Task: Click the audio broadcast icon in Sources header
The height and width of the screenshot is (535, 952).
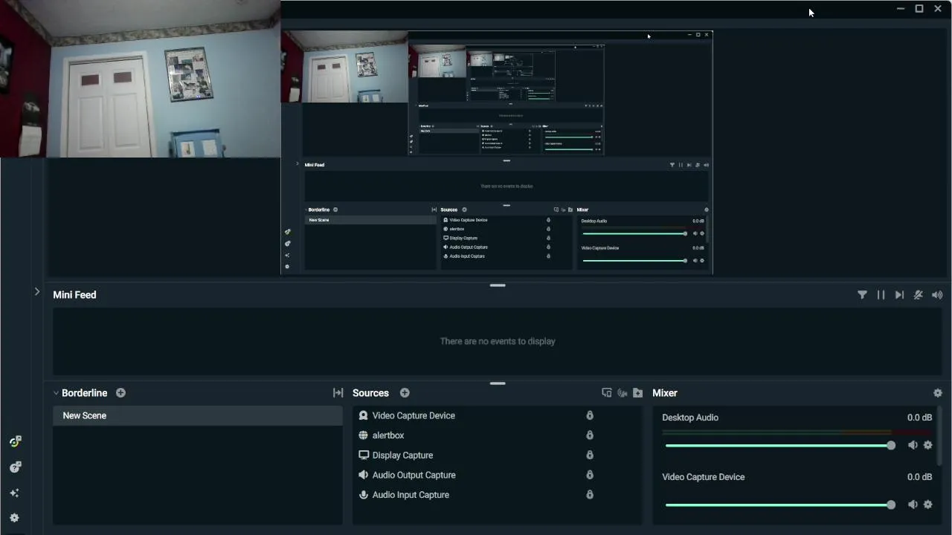Action: click(x=622, y=393)
